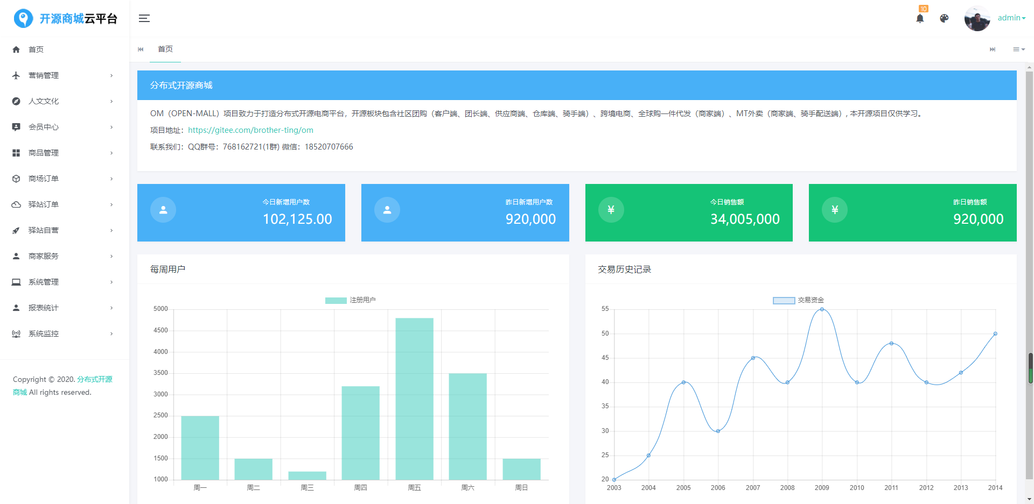Screen dimensions: 1034x504
Task: Click the user icon on 今日新增用户数 card
Action: tap(163, 210)
